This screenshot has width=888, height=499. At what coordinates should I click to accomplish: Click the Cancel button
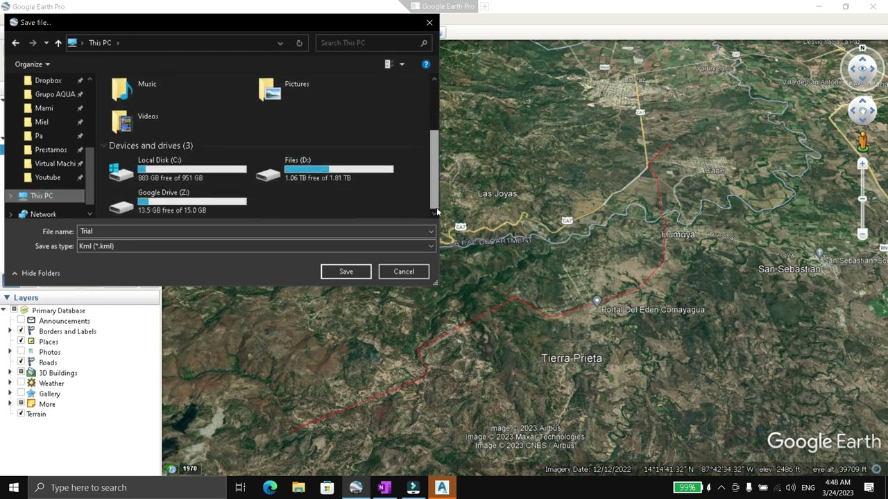[x=404, y=272]
